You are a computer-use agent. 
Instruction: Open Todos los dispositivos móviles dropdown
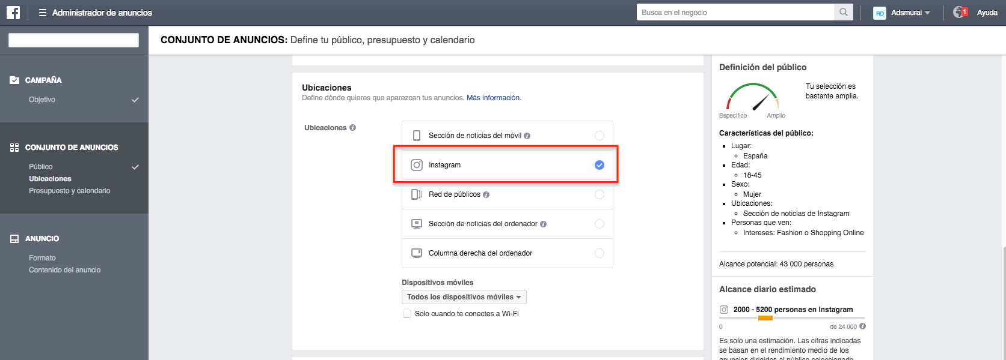464,297
